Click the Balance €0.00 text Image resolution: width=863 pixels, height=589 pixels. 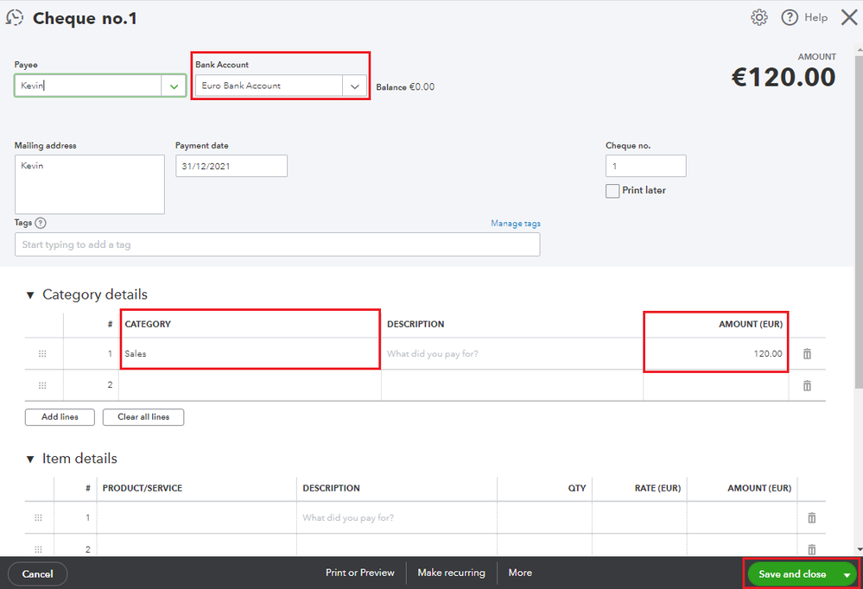coord(405,87)
